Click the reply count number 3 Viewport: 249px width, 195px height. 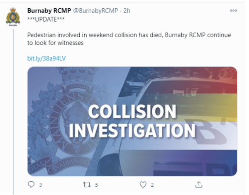[x=41, y=184]
